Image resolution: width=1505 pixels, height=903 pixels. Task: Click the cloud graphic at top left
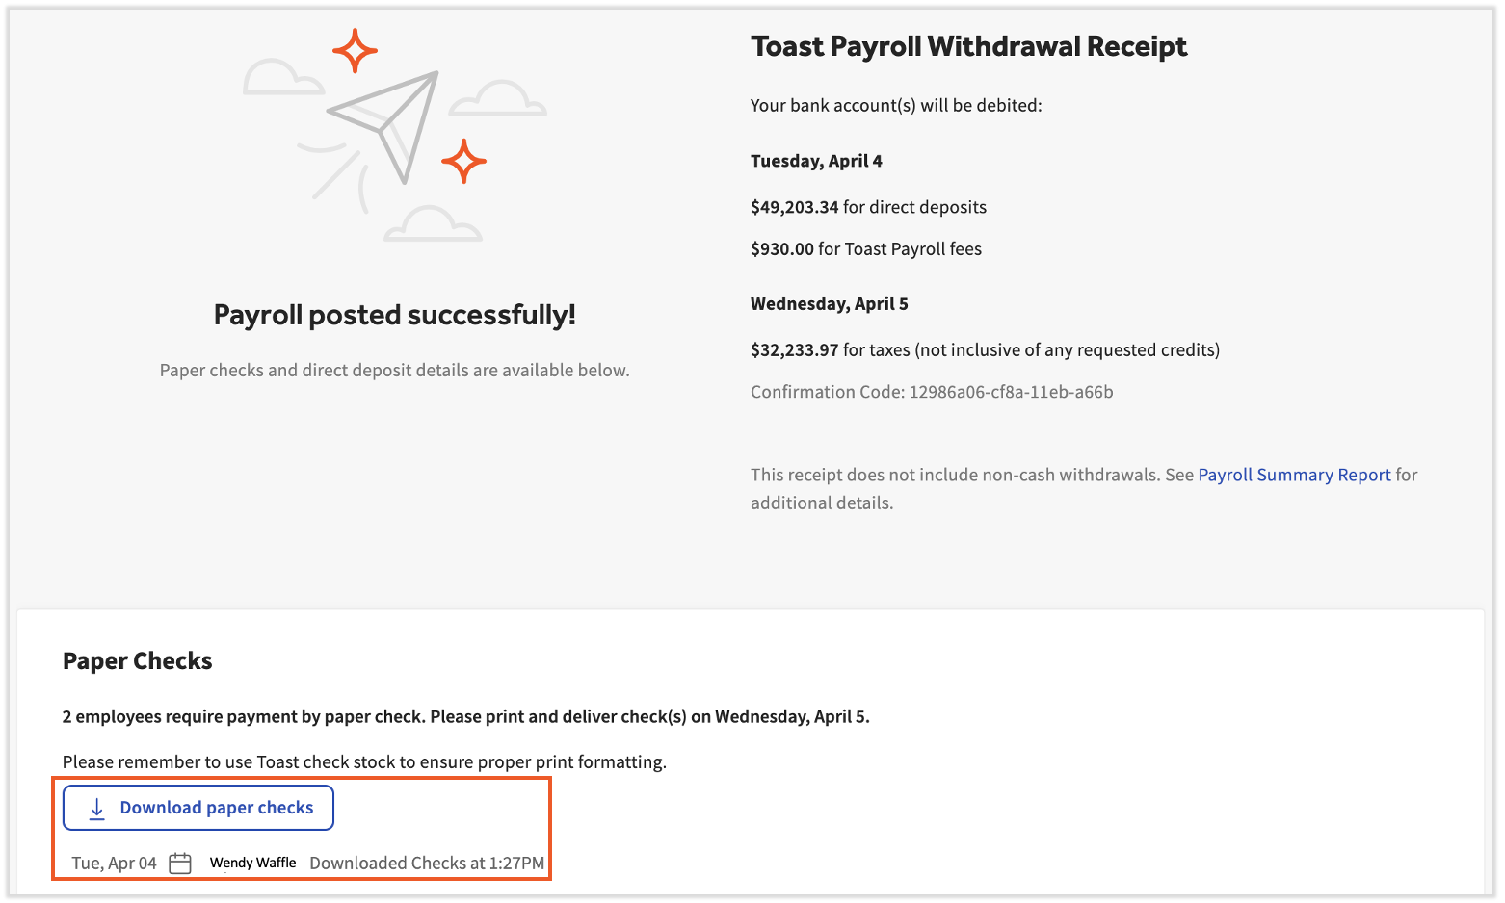(283, 77)
